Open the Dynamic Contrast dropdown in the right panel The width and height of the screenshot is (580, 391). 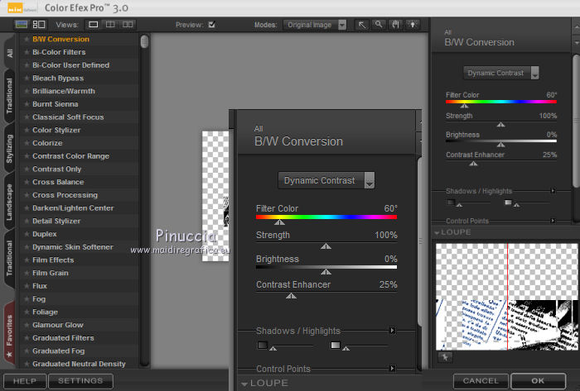tap(500, 73)
